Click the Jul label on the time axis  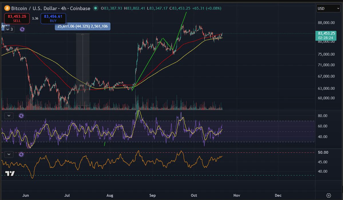point(67,195)
